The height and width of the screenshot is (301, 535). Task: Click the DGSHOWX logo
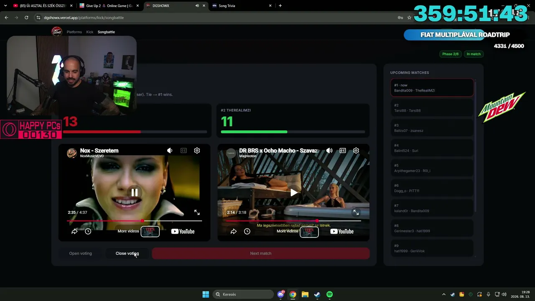(56, 31)
